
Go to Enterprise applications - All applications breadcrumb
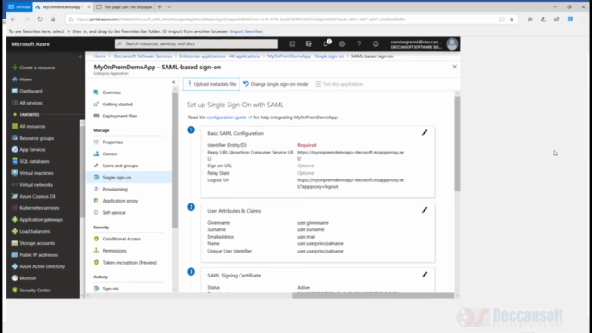(x=220, y=56)
